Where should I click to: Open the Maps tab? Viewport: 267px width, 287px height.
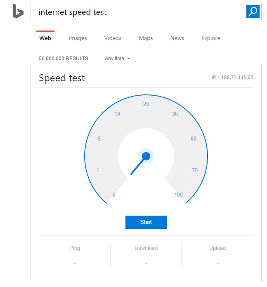click(x=146, y=38)
